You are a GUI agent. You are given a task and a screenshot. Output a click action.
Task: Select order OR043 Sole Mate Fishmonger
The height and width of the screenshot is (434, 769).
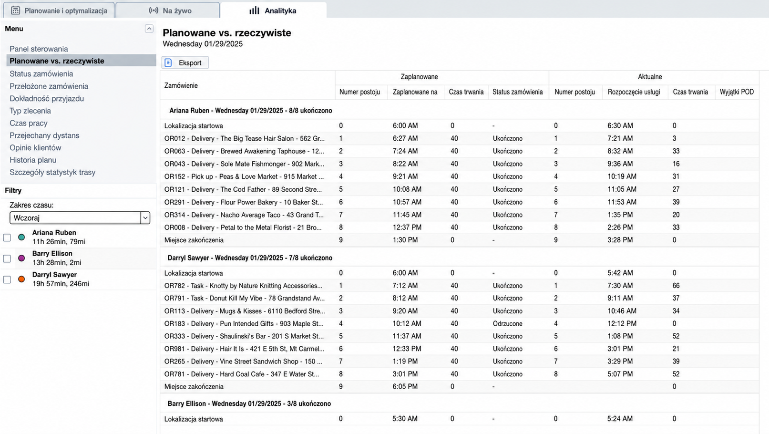click(x=244, y=164)
